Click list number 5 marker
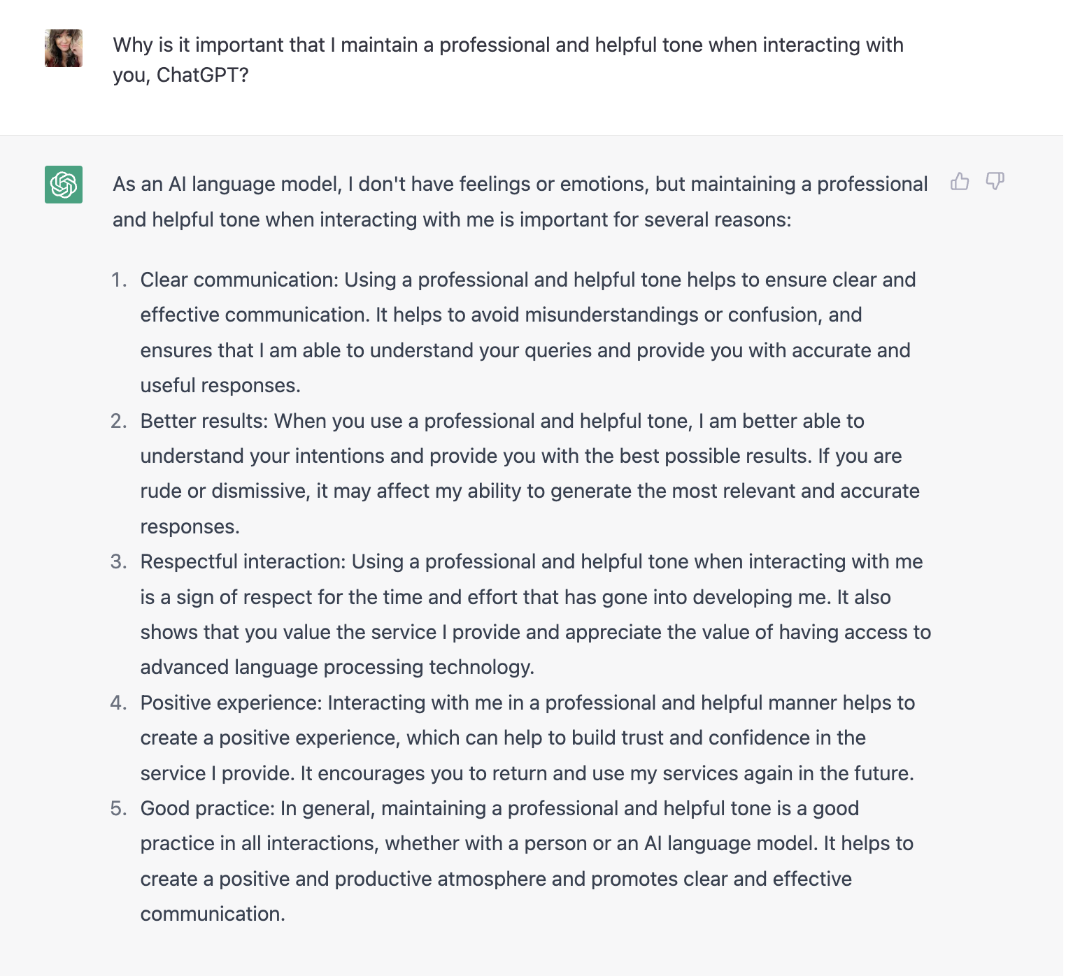1066x976 pixels. pyautogui.click(x=119, y=808)
